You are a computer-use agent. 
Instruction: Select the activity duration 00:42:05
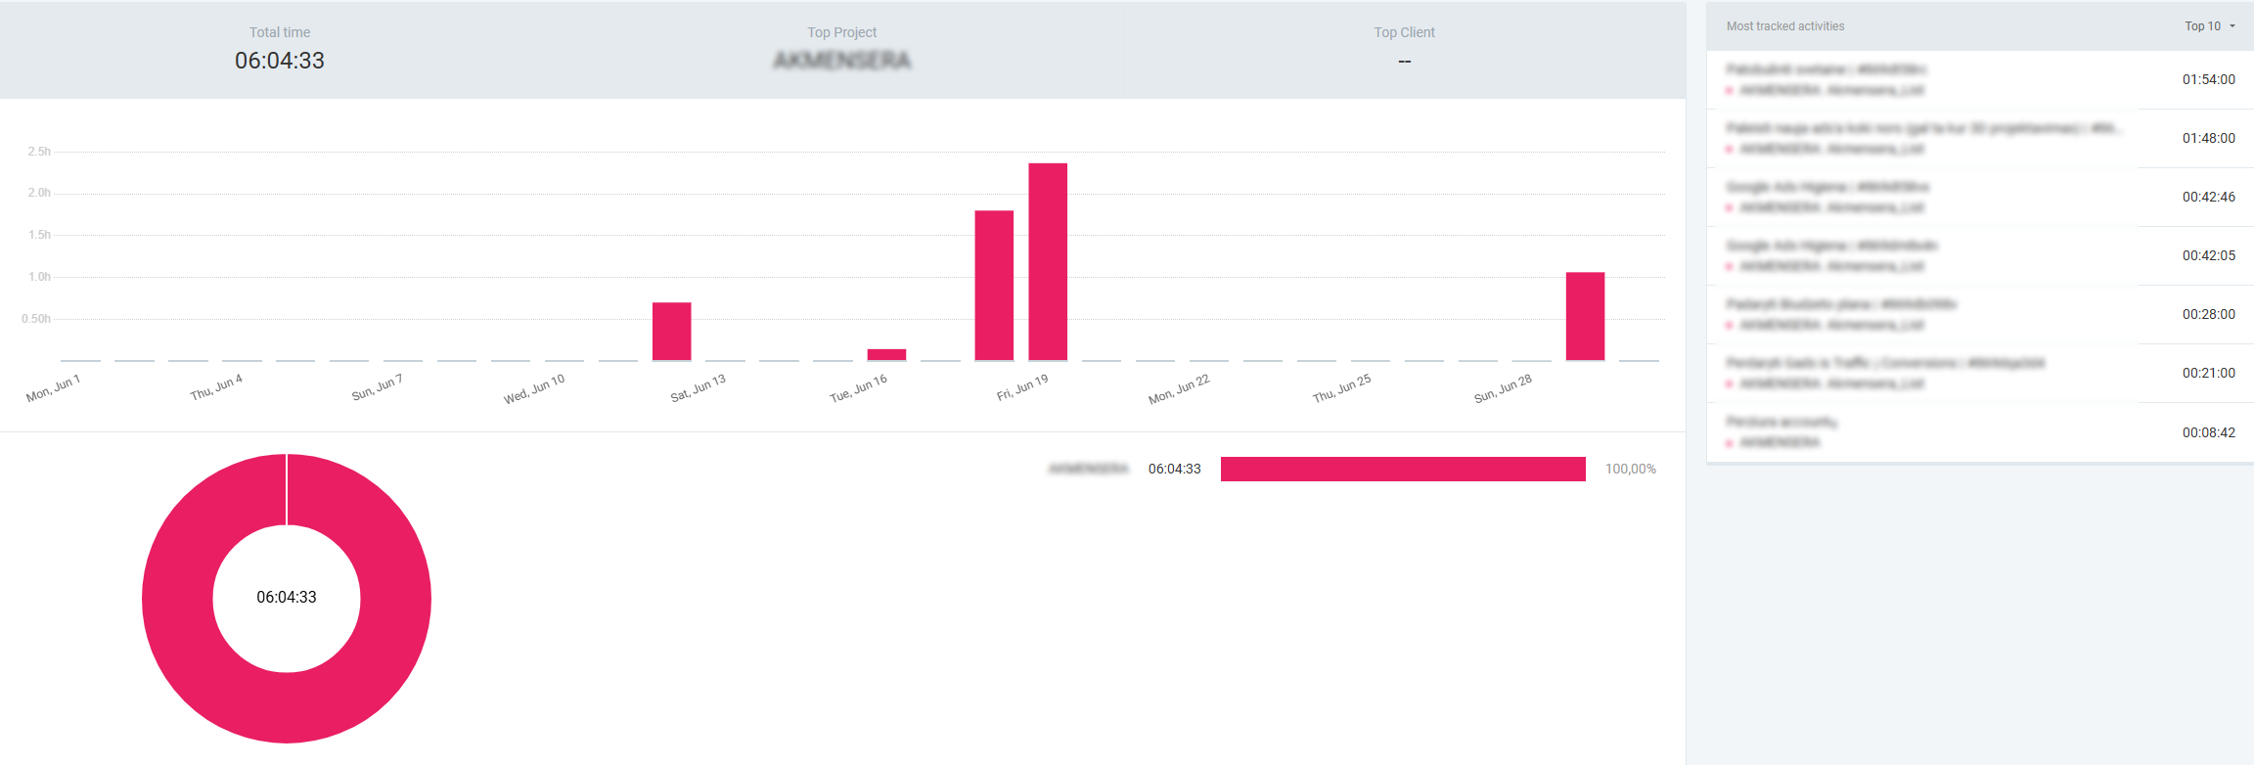(x=2209, y=255)
